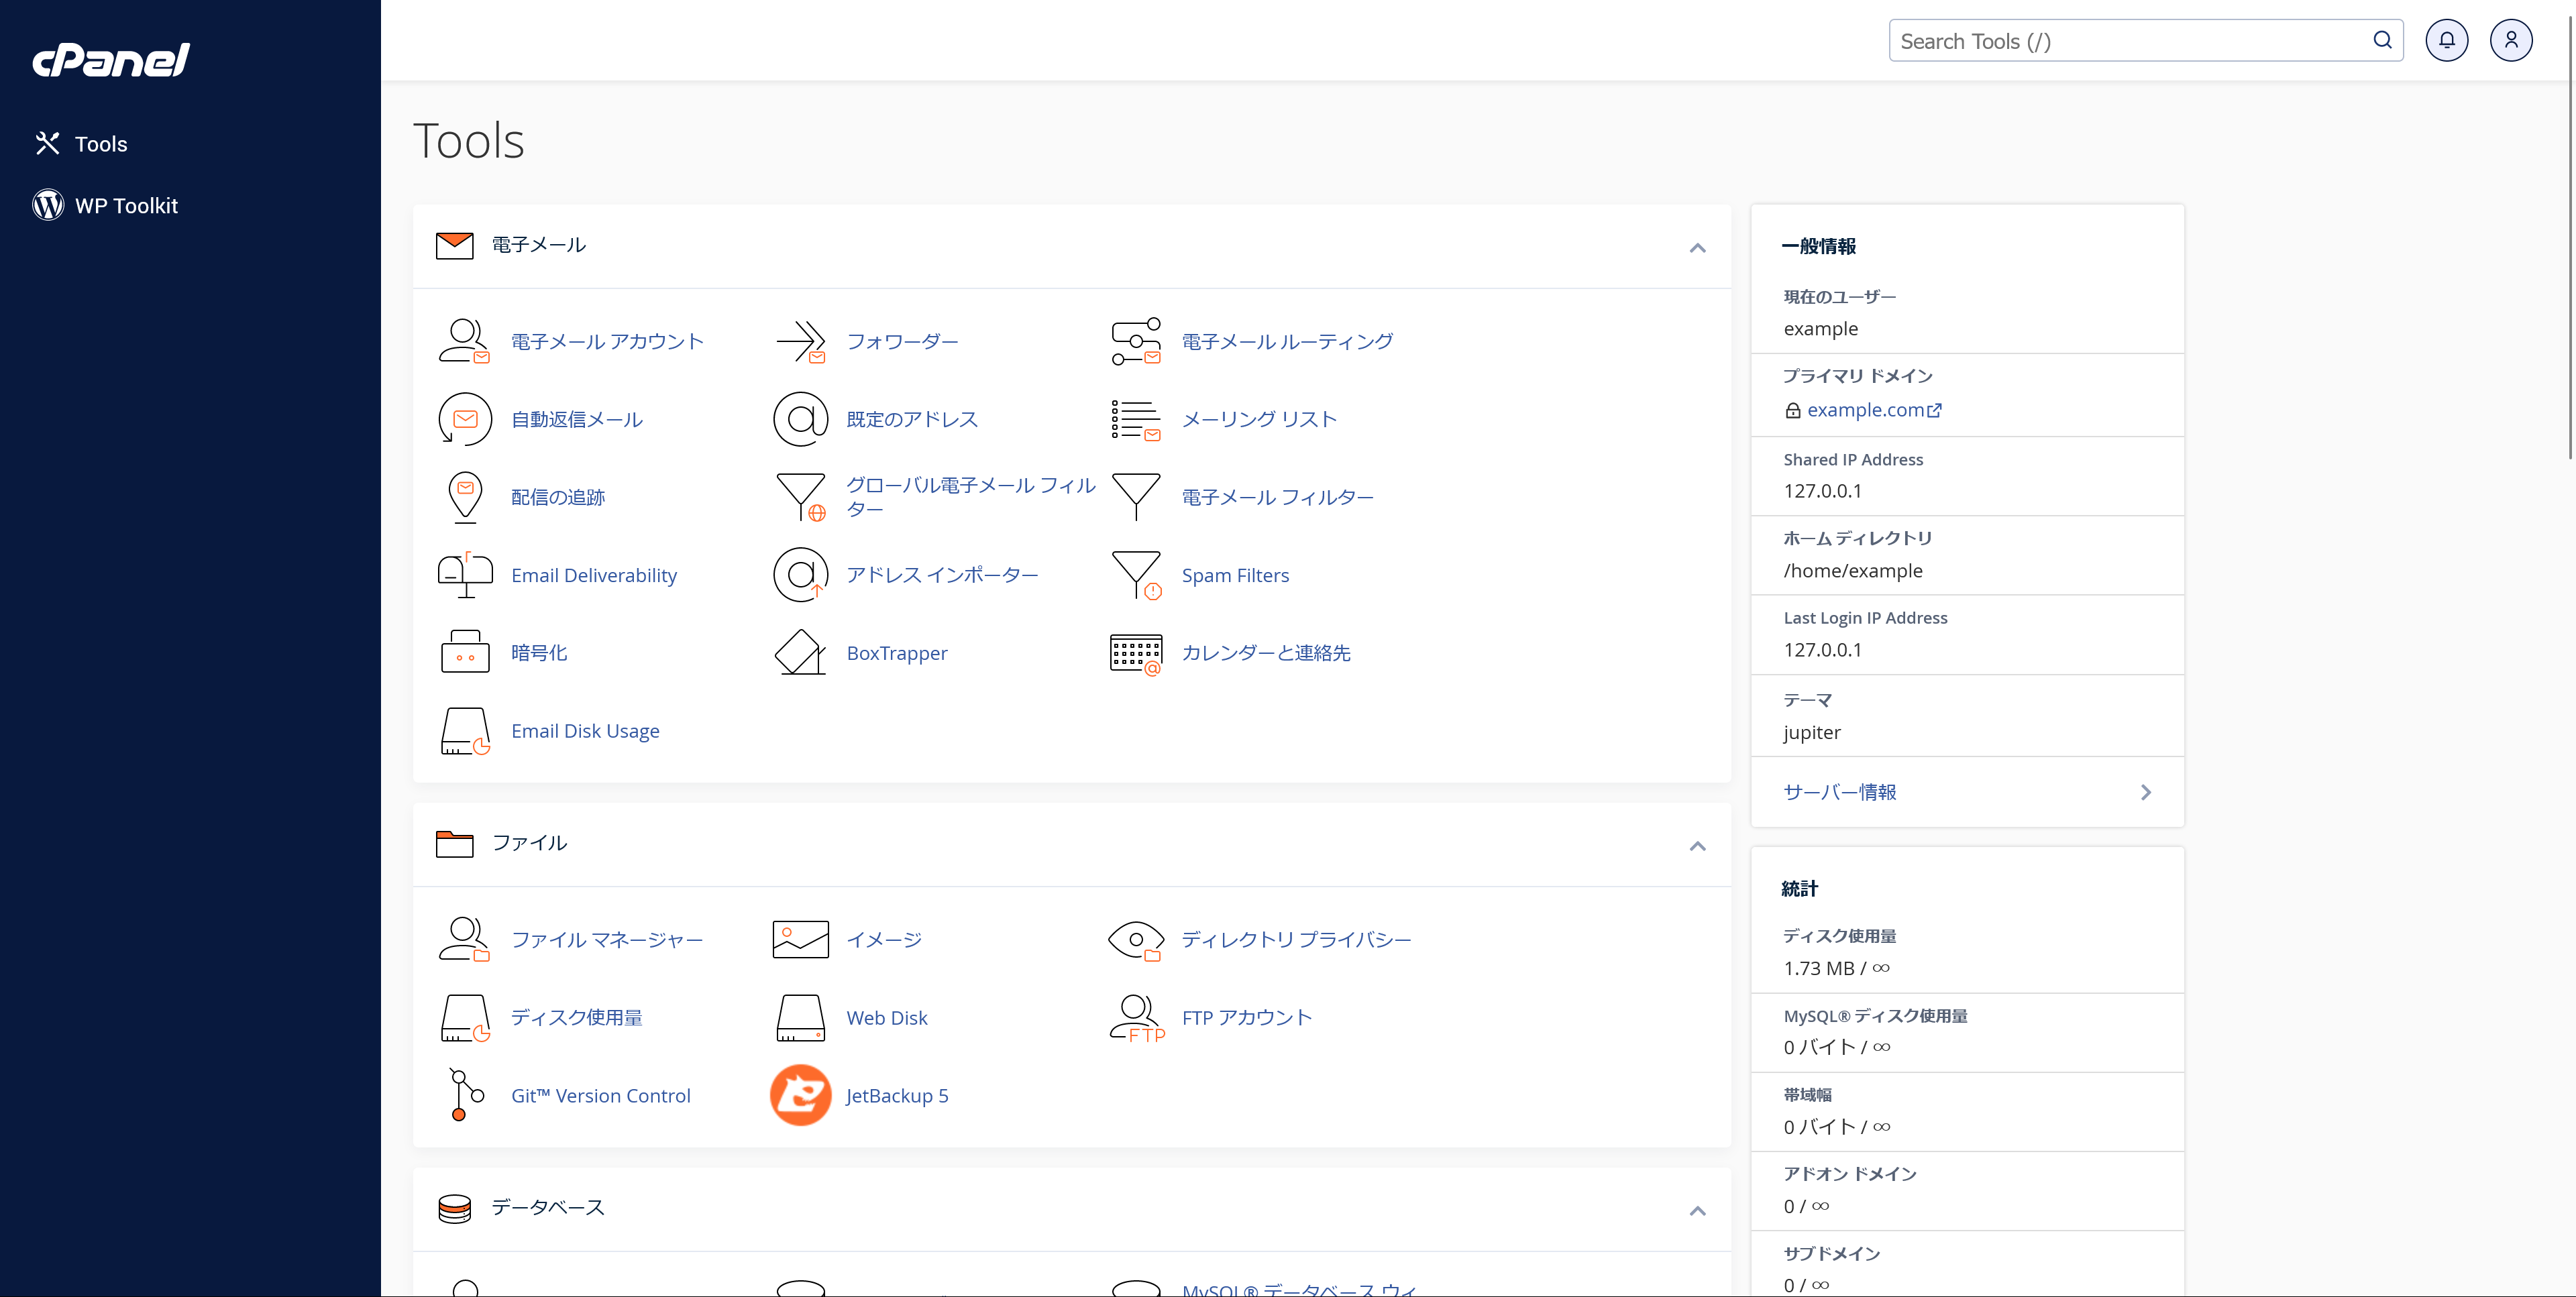The height and width of the screenshot is (1297, 2576).
Task: Collapse the ファイル section chevron
Action: pos(1697,846)
